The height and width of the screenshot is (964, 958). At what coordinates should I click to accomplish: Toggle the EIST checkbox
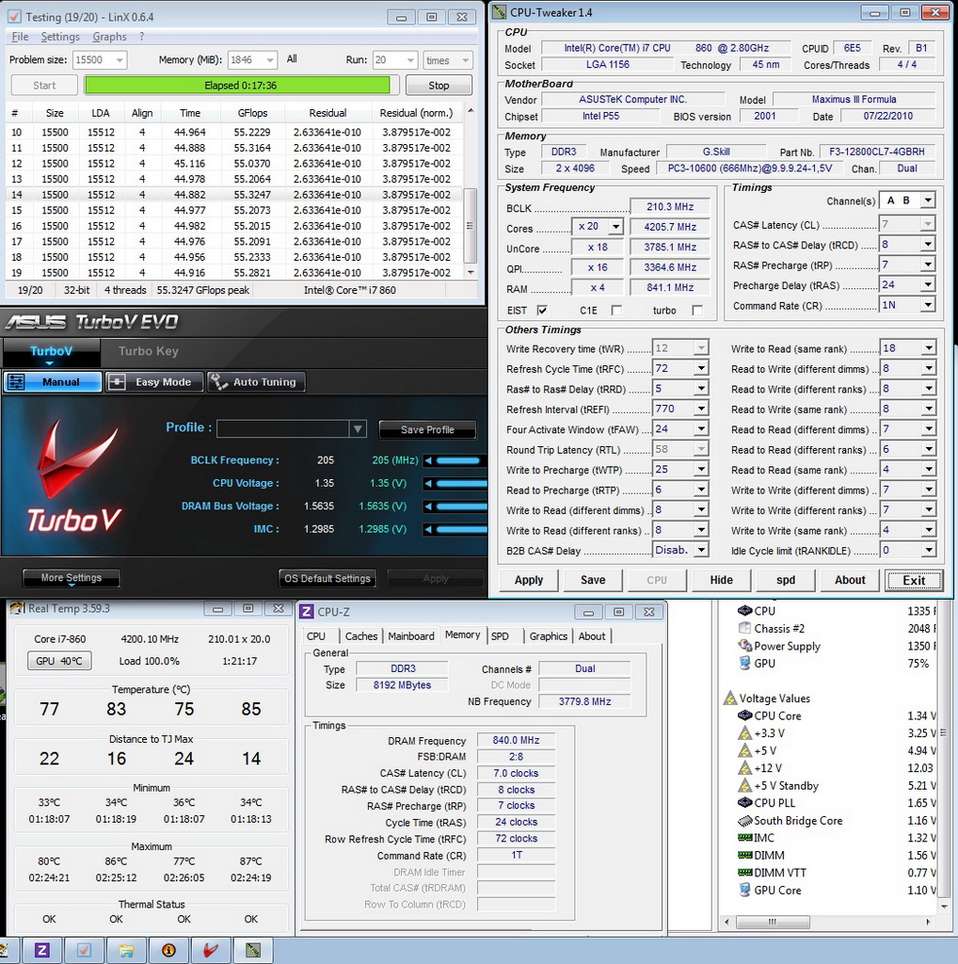pos(542,310)
